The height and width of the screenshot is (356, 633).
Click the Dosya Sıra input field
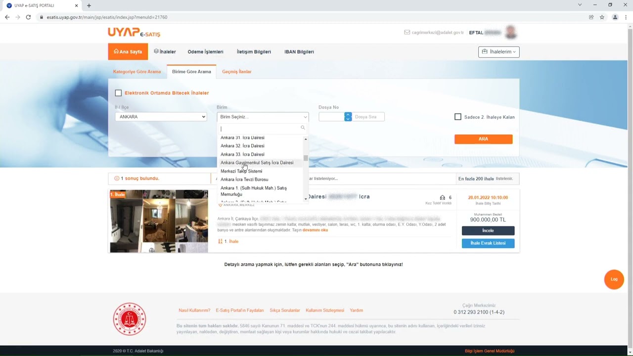[x=368, y=117]
